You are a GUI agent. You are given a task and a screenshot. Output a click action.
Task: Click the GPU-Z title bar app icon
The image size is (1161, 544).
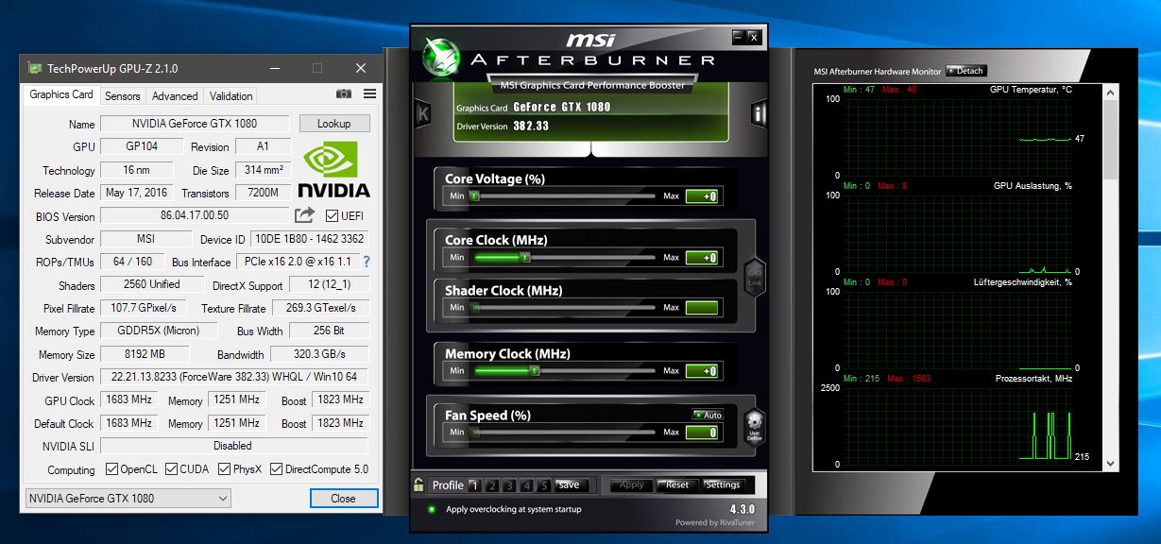pos(35,68)
